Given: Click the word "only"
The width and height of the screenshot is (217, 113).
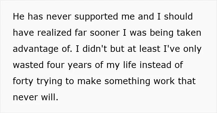Looking at the screenshot, I should click(x=193, y=49).
